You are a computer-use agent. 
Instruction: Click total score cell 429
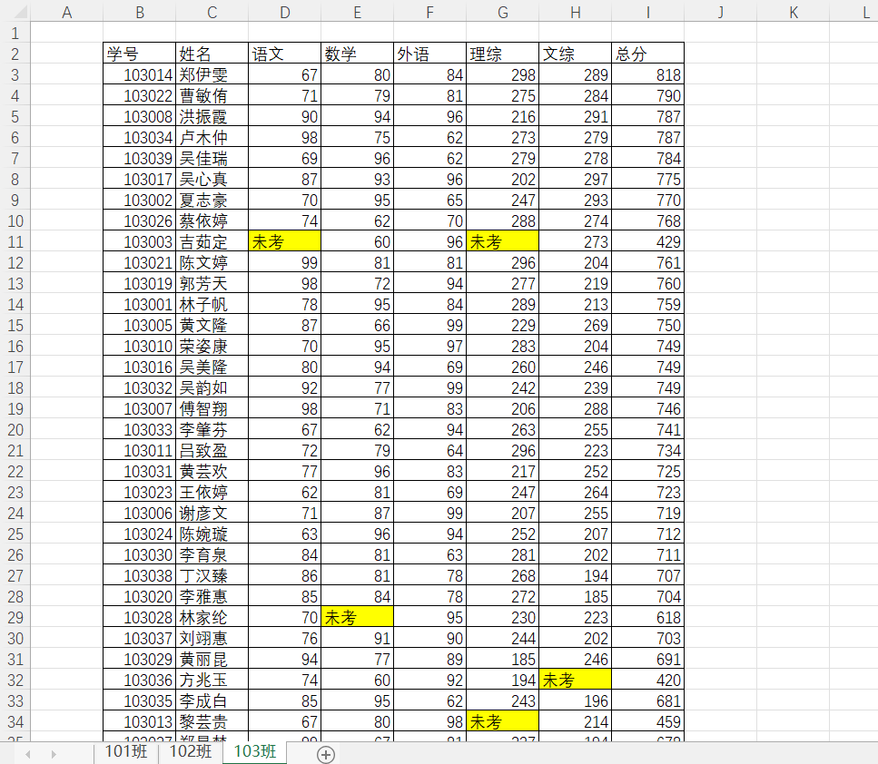(648, 241)
